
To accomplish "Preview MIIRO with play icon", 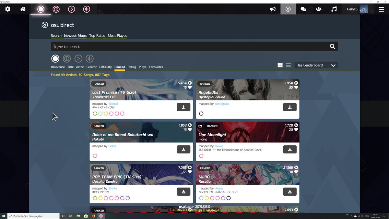I will [x=296, y=167].
